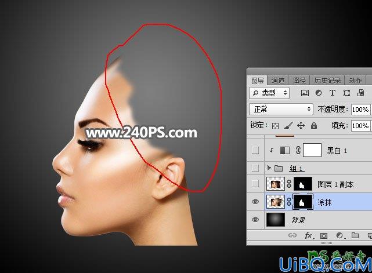Select the 图层 1 副本 mask thumbnail
The height and width of the screenshot is (273, 372).
point(303,184)
